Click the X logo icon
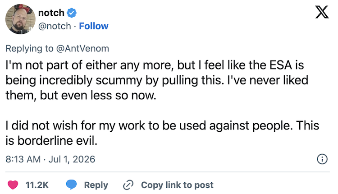 pyautogui.click(x=322, y=12)
